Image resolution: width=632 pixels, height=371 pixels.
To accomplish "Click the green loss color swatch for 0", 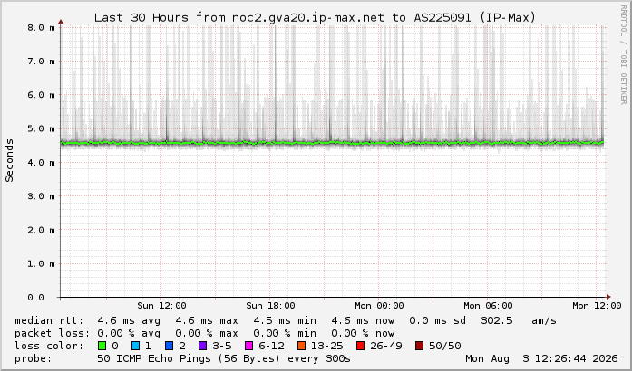I will pyautogui.click(x=102, y=346).
